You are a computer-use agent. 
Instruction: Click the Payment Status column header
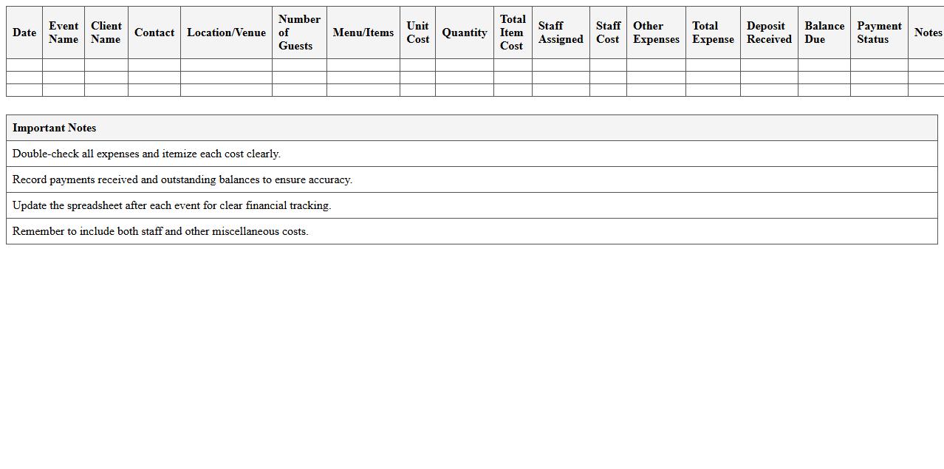tap(879, 32)
